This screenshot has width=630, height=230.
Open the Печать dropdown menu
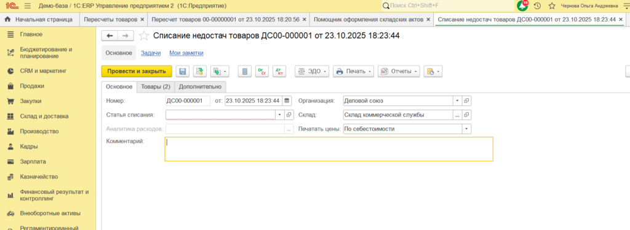[353, 71]
